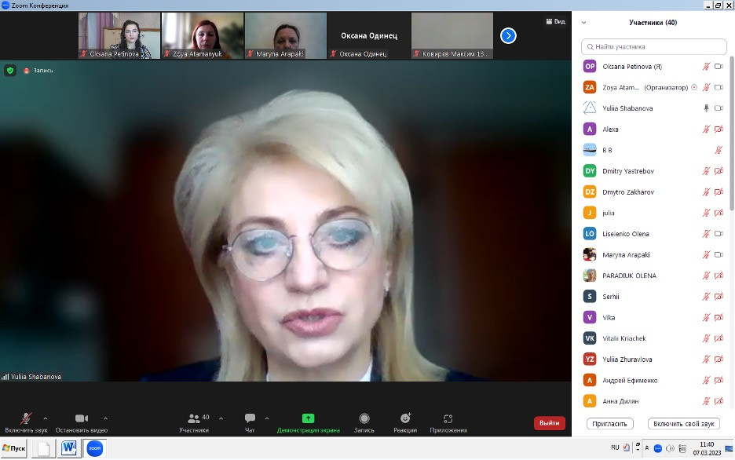Click Vika disabled camera icon
Screen dimensions: 735x460
tap(719, 318)
